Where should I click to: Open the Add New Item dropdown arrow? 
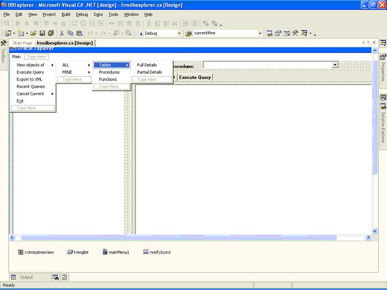point(27,33)
